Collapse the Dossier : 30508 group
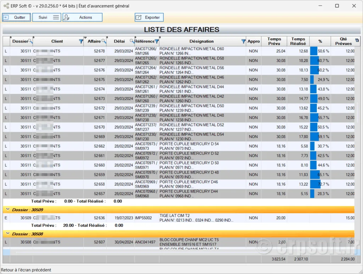The image size is (363, 274). (x=8, y=234)
